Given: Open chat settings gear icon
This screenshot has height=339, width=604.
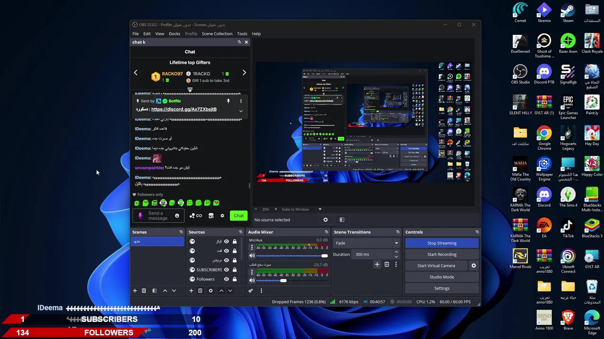Looking at the screenshot, I should point(222,216).
